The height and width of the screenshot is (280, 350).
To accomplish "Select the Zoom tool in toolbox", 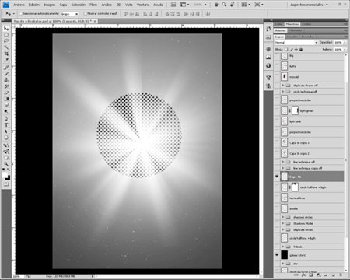I will [6, 164].
